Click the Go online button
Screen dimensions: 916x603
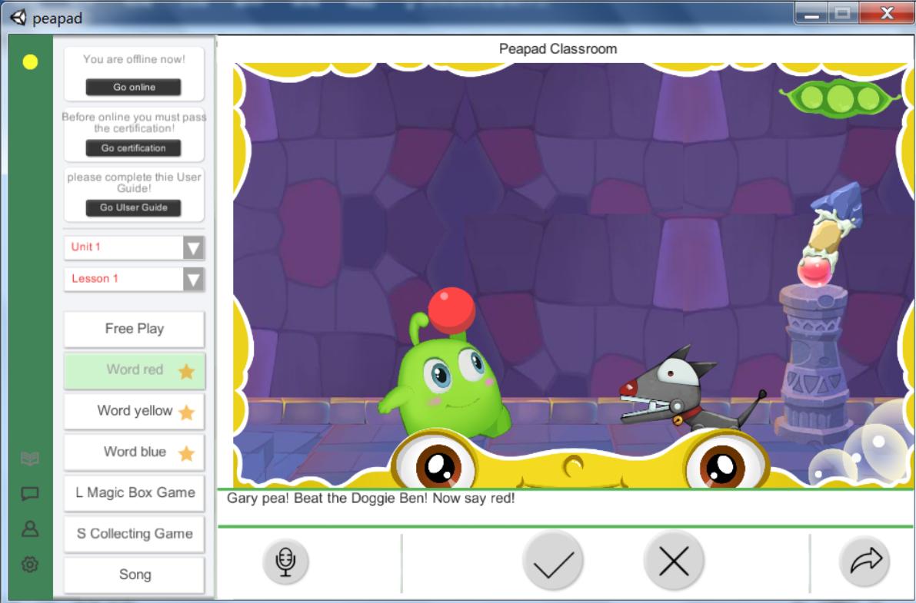[134, 87]
